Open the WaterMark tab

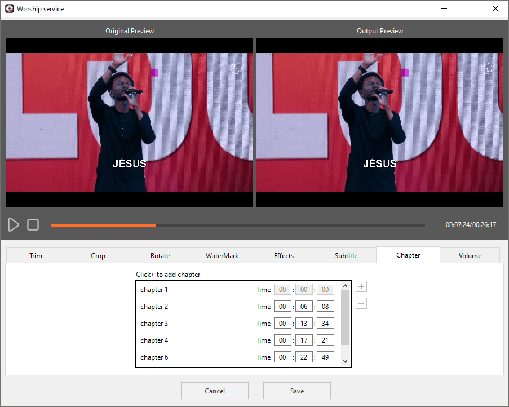pyautogui.click(x=222, y=255)
